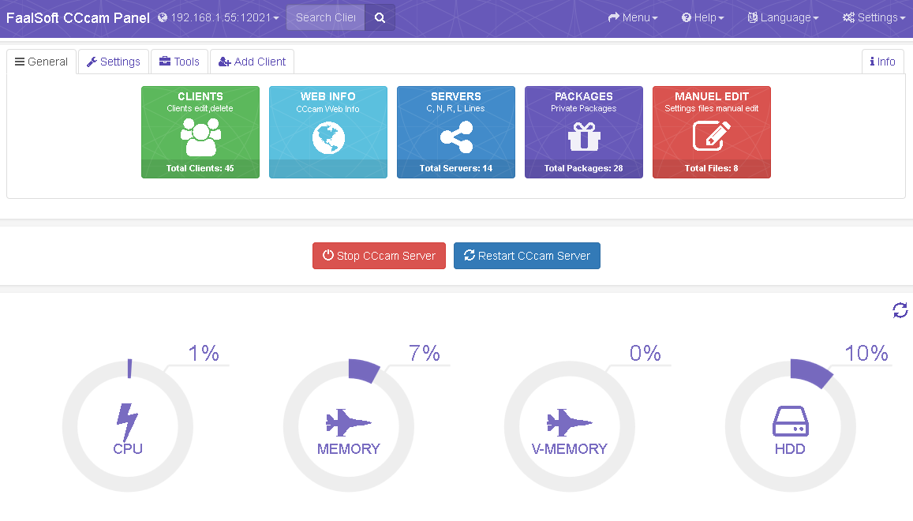
Task: Open the FaalSoft CCcam Panel home link
Action: (78, 17)
